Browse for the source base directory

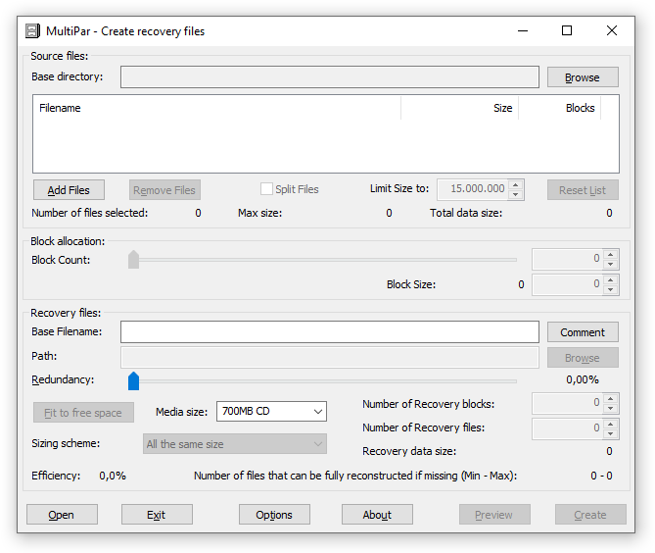point(583,77)
